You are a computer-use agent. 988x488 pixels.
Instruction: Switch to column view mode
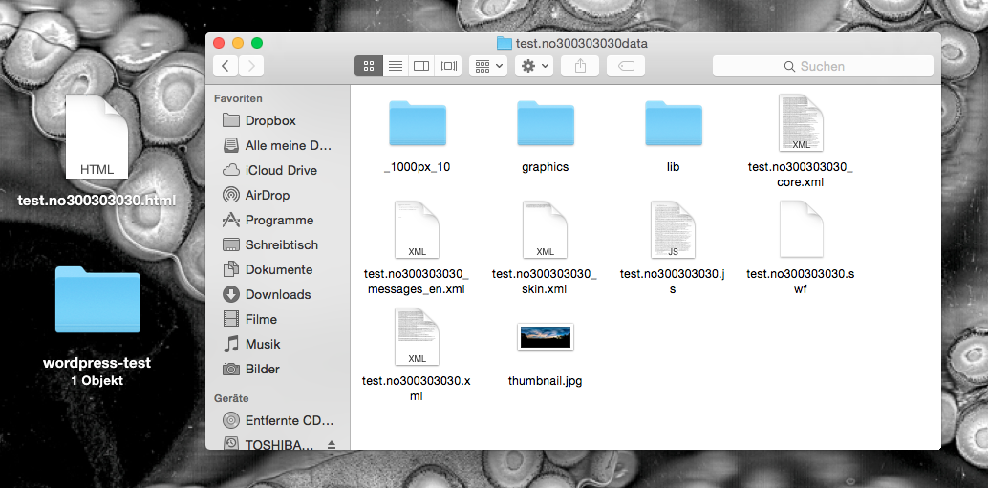coord(420,66)
